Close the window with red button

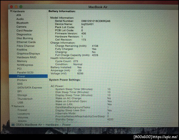(x=11, y=7)
